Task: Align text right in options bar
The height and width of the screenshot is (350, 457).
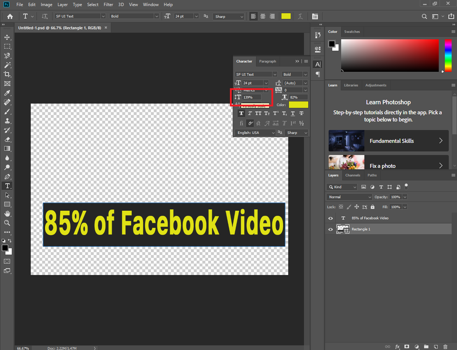Action: click(x=272, y=16)
